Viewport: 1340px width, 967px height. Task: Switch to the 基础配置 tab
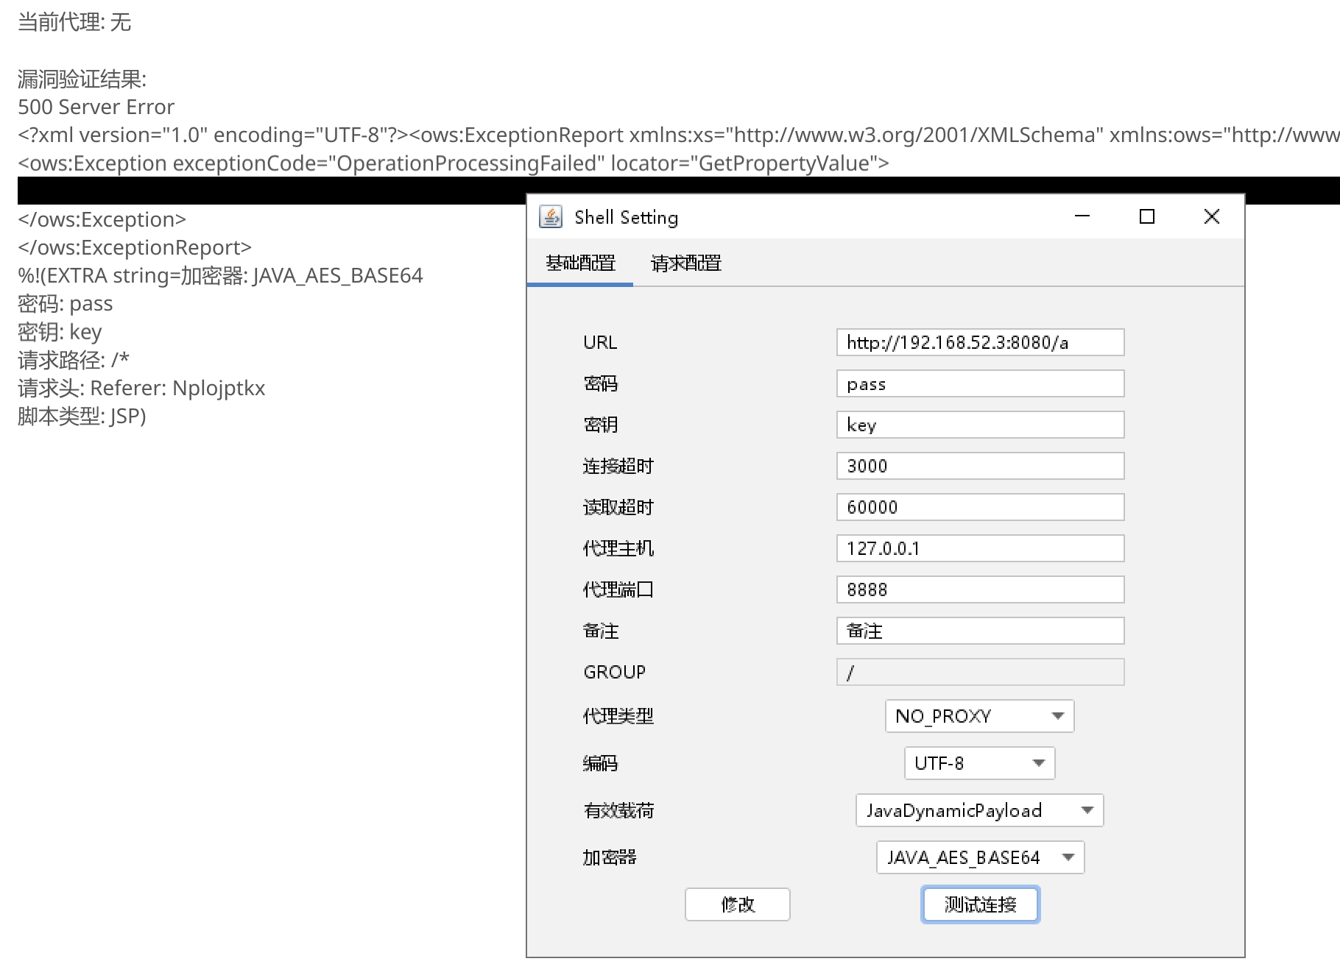click(x=580, y=263)
